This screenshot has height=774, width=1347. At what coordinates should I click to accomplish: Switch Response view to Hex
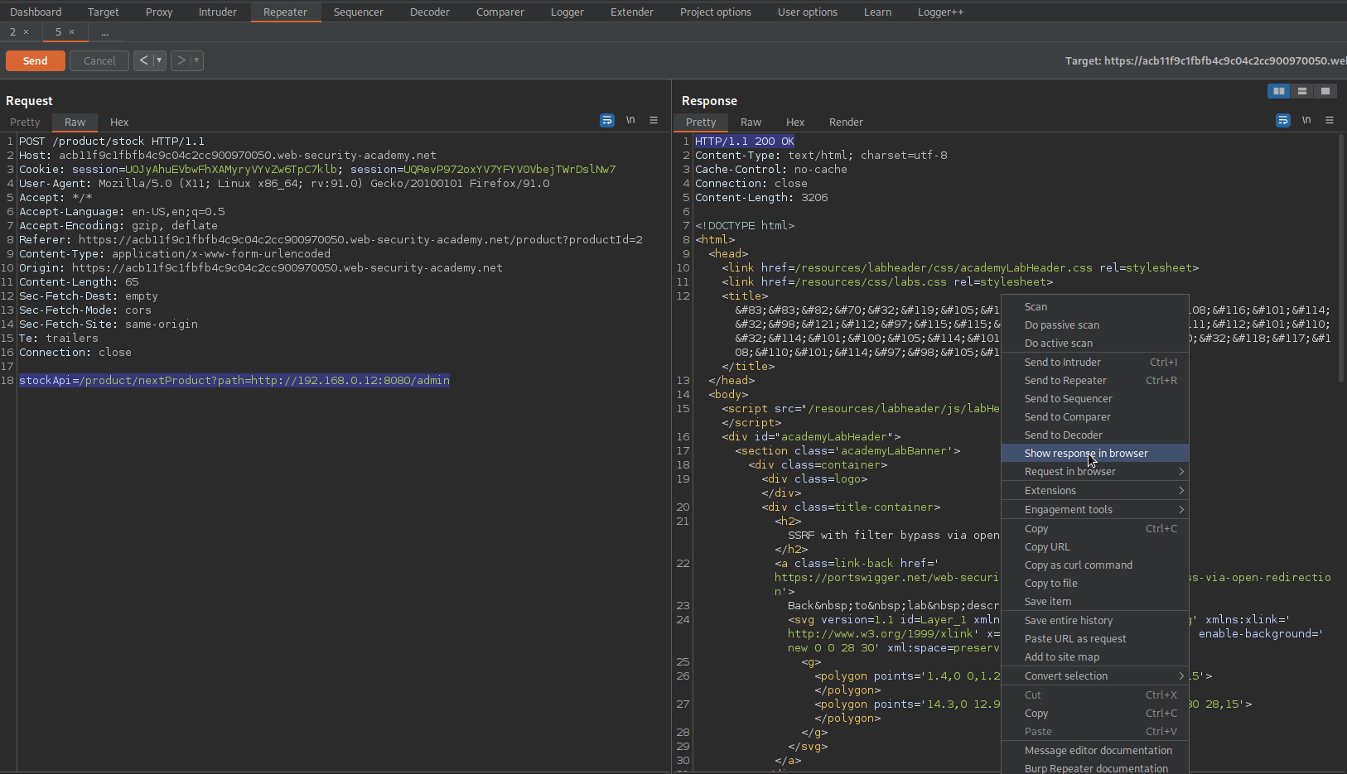pyautogui.click(x=795, y=122)
